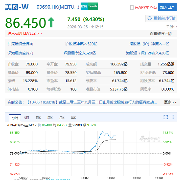Image resolution: width=184 pixels, height=180 pixels.
Task: Click the 88.350 price axis label
Action: point(15,133)
